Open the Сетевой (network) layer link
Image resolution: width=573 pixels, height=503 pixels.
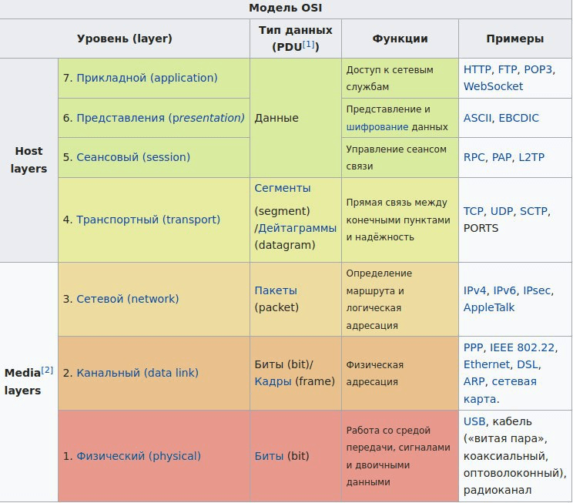(x=127, y=299)
